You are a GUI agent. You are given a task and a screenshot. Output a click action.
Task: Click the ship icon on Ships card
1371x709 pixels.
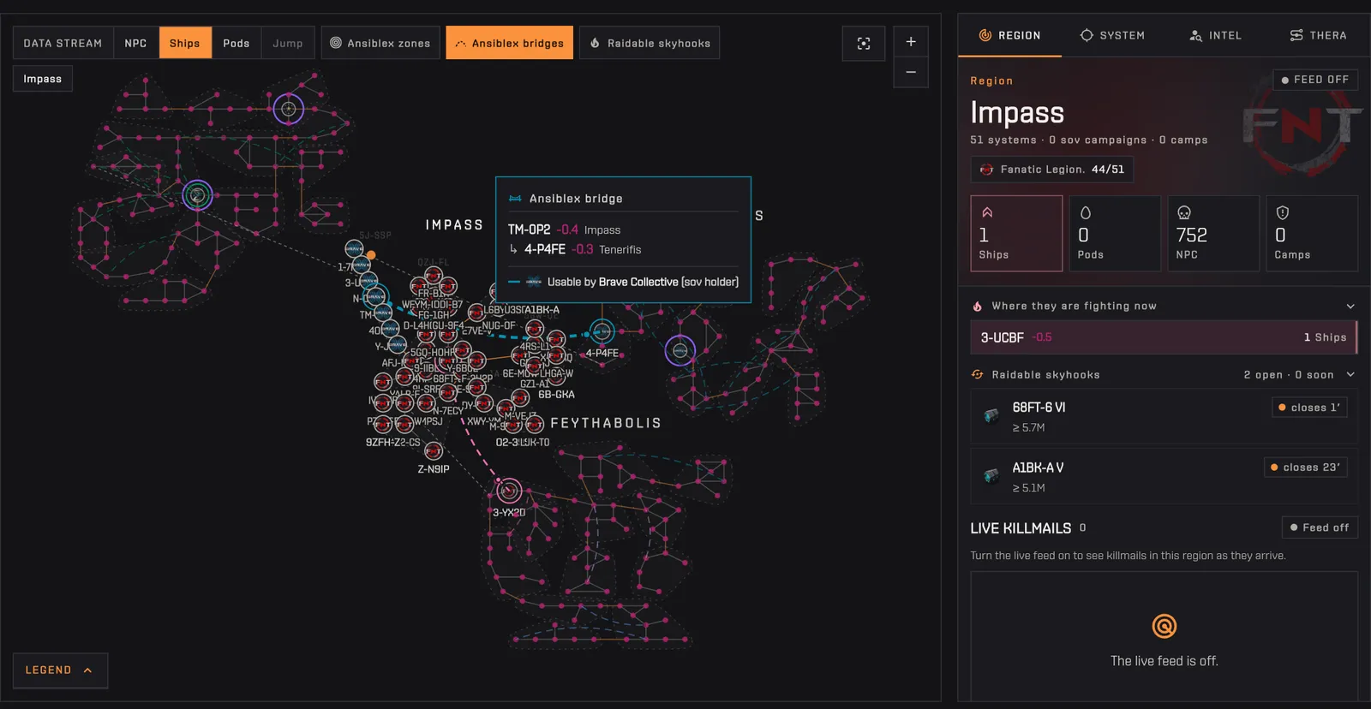(x=987, y=212)
